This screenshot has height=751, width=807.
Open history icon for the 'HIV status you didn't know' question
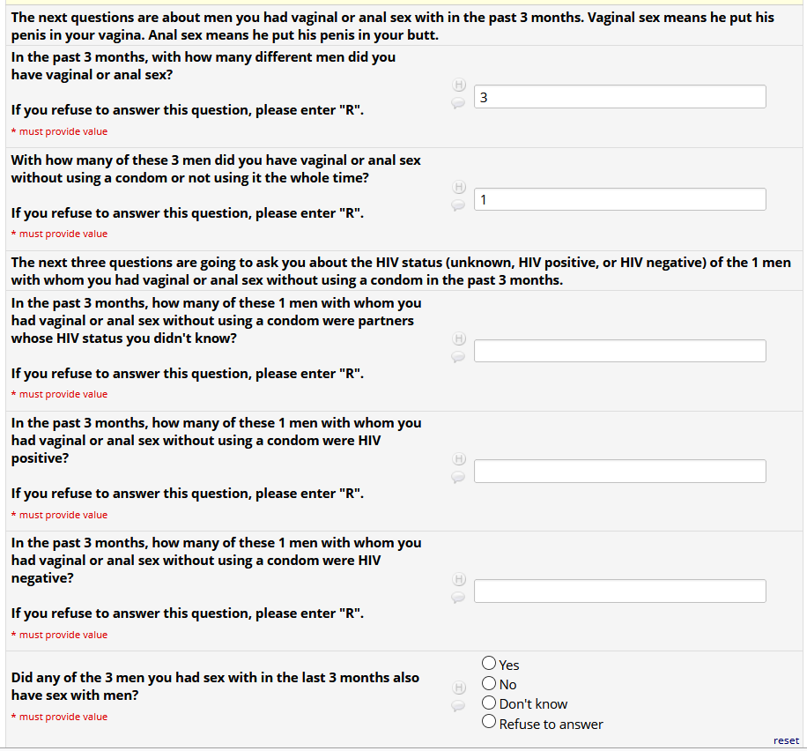click(x=458, y=338)
